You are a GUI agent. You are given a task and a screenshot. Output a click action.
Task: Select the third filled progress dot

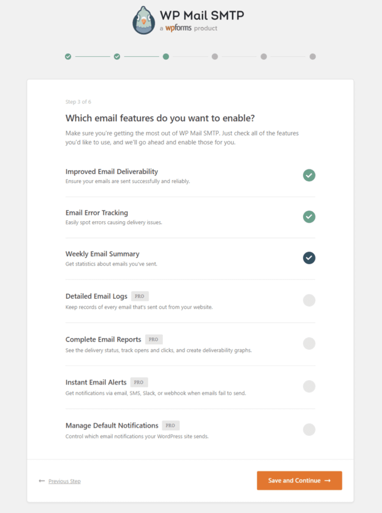pos(166,56)
